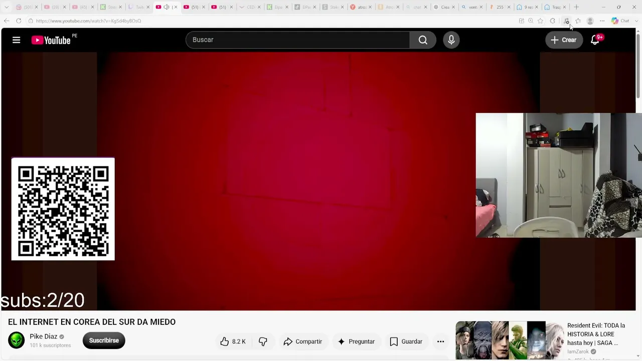Open the tab search dropdown arrow

coord(7,7)
